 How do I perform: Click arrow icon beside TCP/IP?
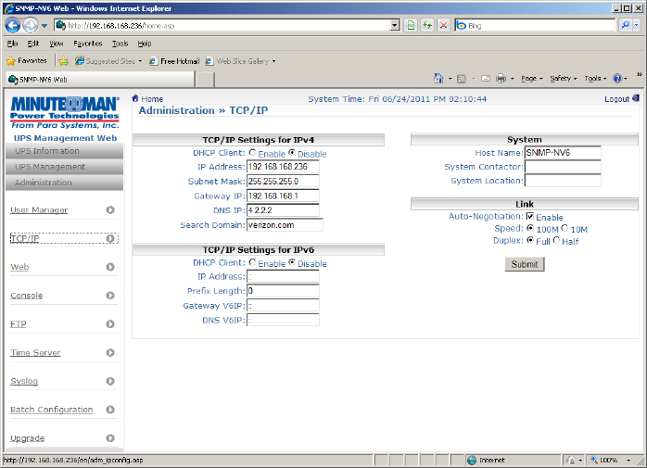click(x=110, y=238)
